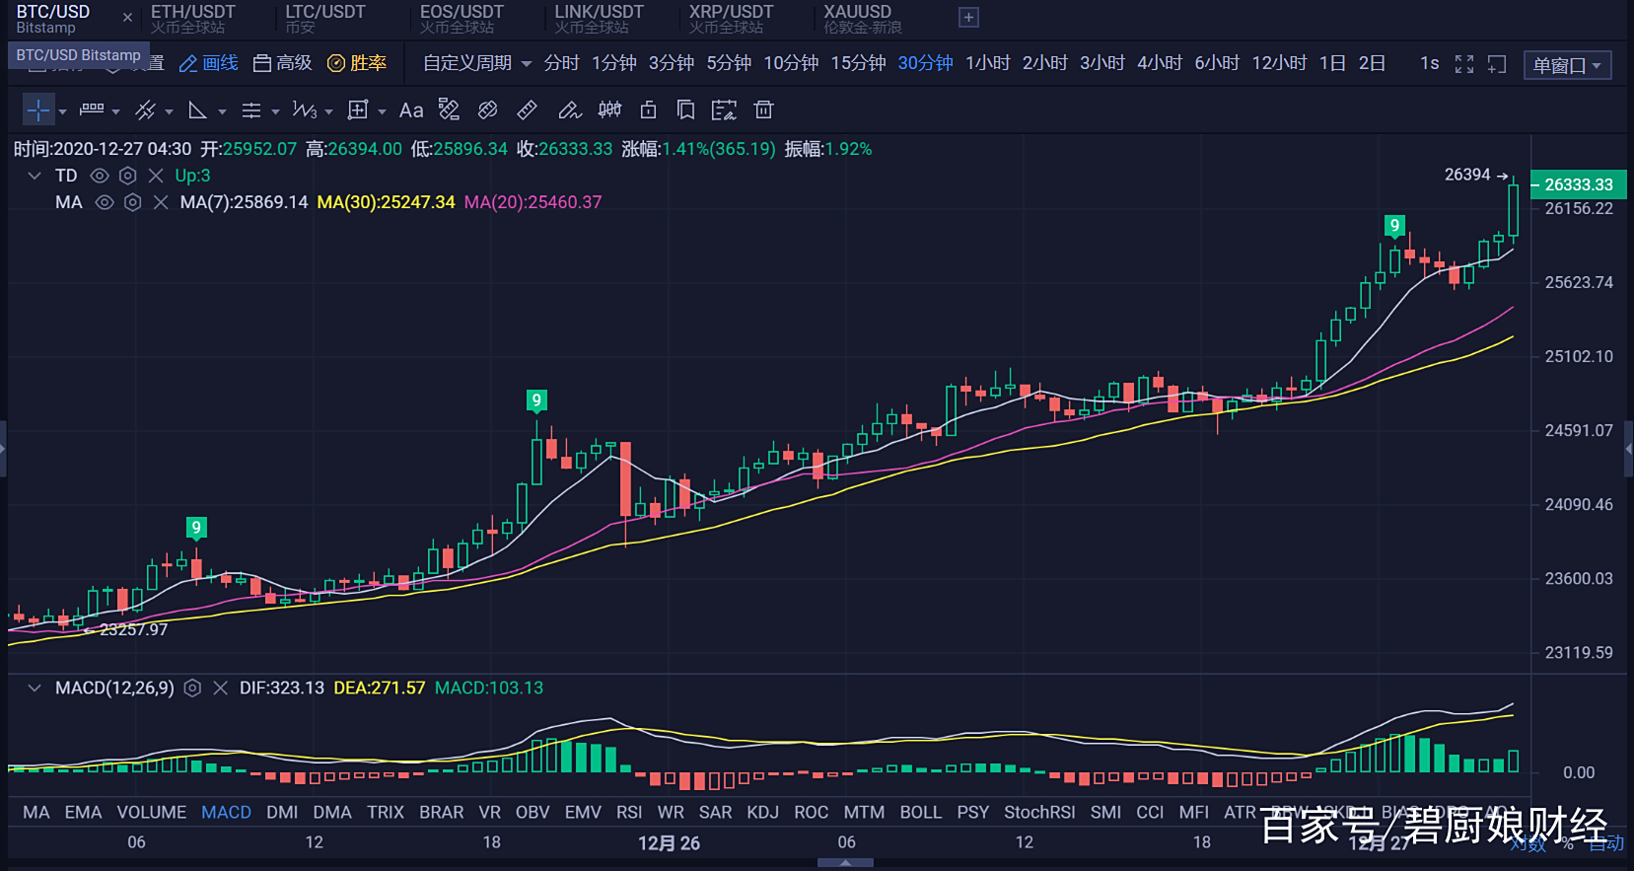Click the 胜率 win rate button
Image resolution: width=1634 pixels, height=871 pixels.
pos(357,63)
